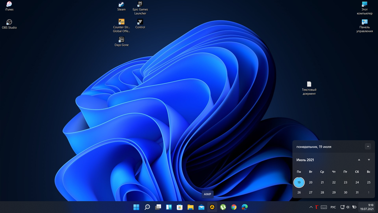The width and height of the screenshot is (378, 213).
Task: Launch Microsoft Store from taskbar
Action: click(x=180, y=207)
